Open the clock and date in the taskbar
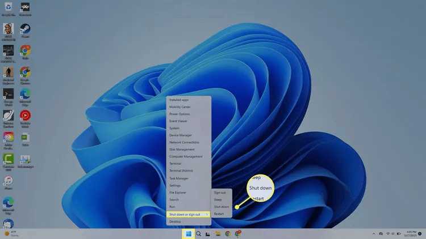The height and width of the screenshot is (239, 426). (410, 234)
